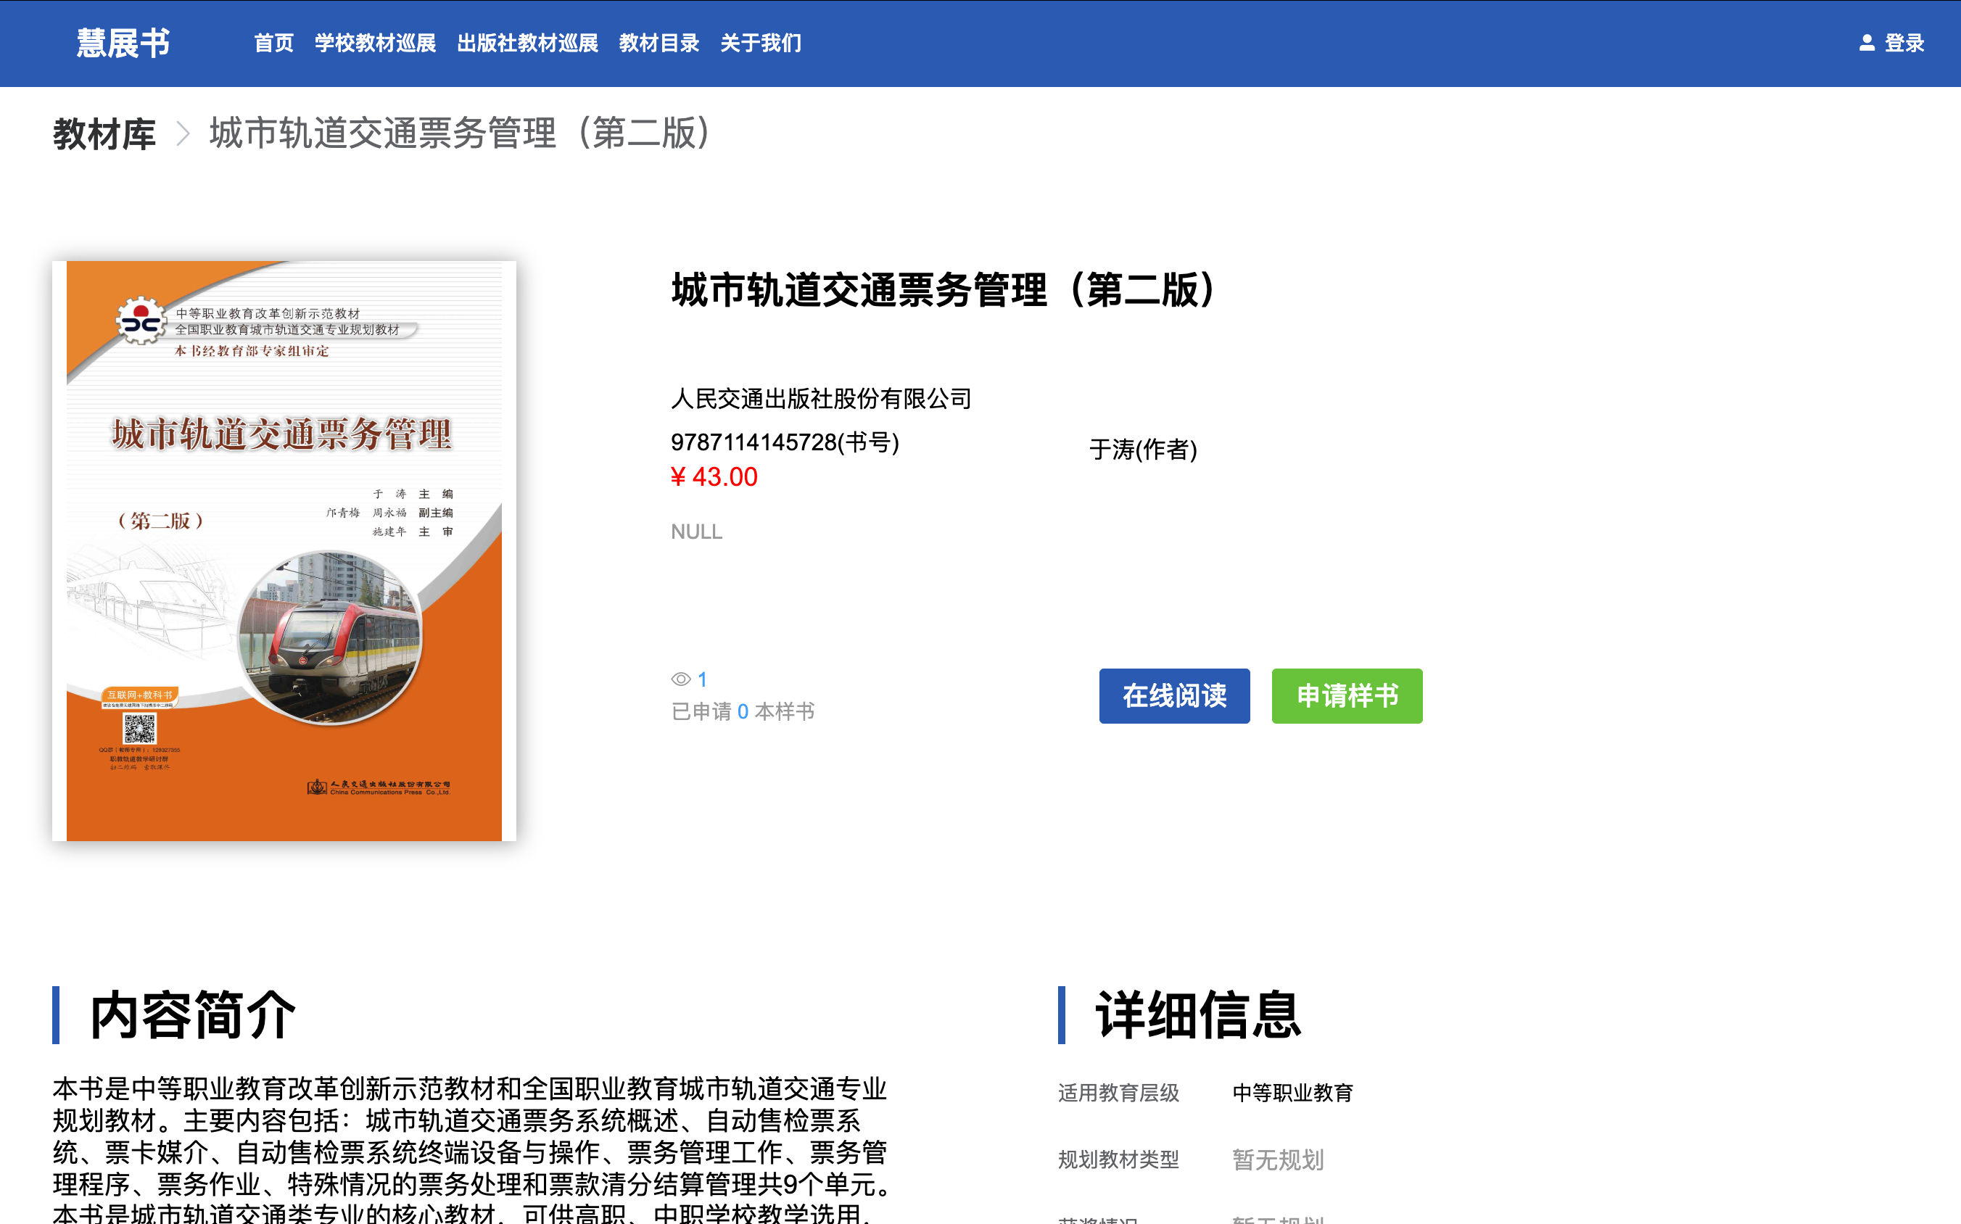
Task: Click the user profile icon beside 登录
Action: 1866,43
